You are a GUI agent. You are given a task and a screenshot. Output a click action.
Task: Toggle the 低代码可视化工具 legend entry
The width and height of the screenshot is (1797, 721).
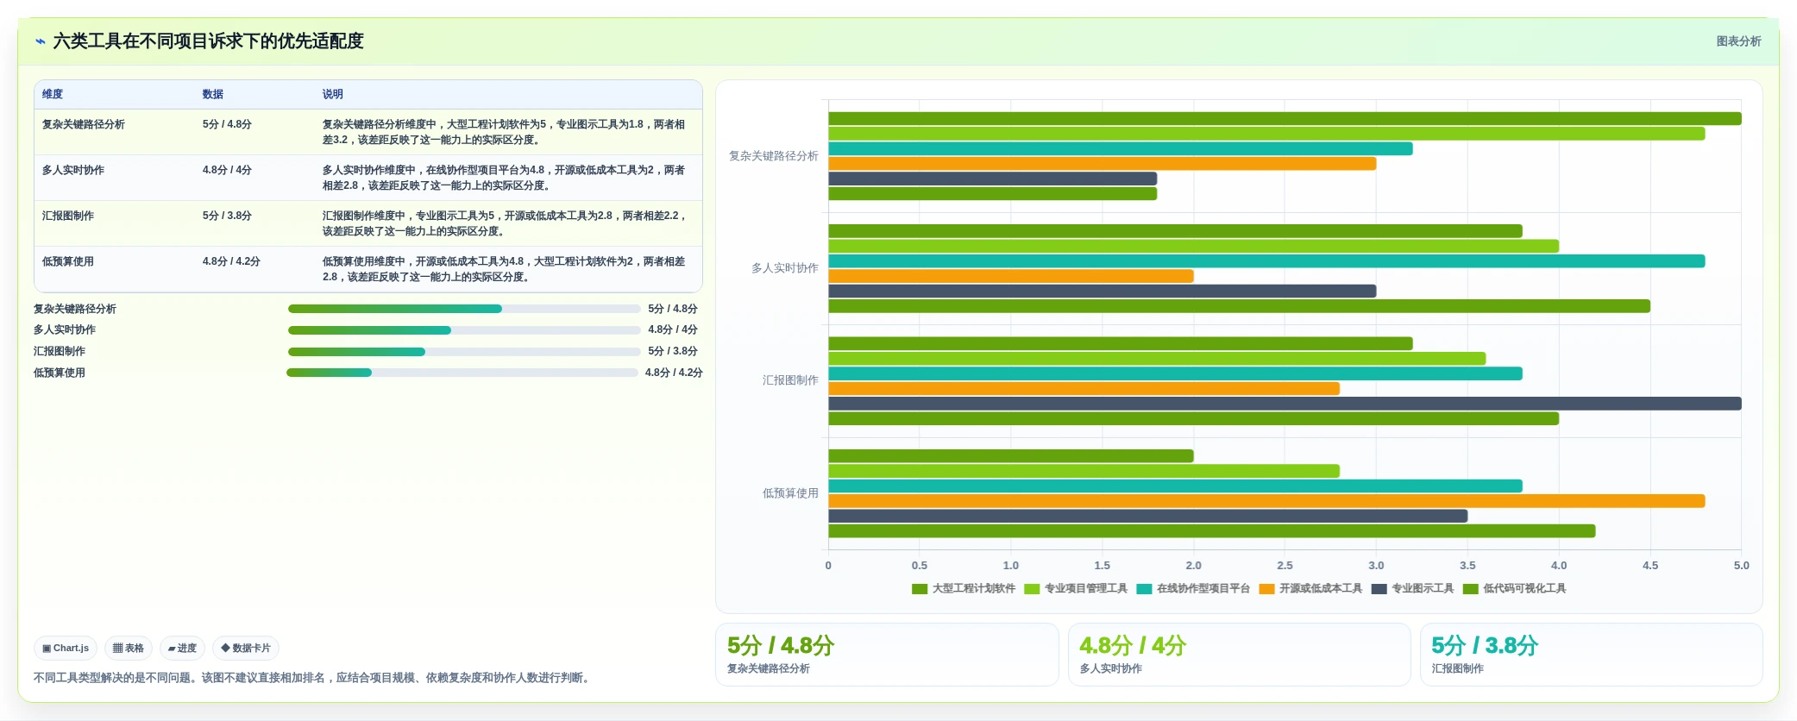[1514, 588]
